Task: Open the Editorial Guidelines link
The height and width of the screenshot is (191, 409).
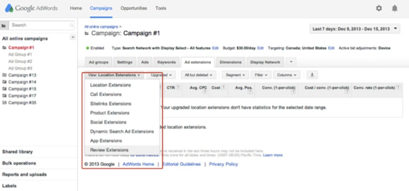Action: coord(181,164)
